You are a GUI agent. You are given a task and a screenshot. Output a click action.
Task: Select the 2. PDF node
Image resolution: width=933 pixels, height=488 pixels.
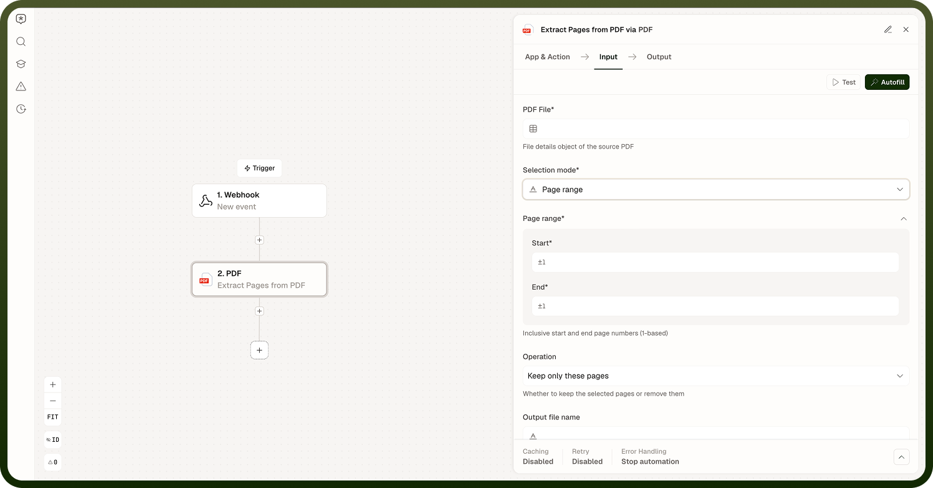(x=259, y=279)
